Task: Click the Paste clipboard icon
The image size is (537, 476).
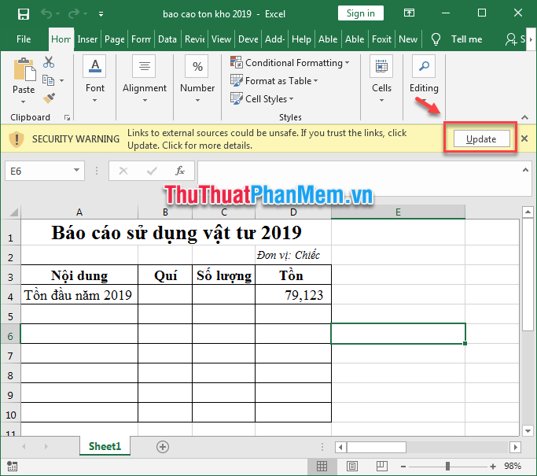Action: point(24,76)
